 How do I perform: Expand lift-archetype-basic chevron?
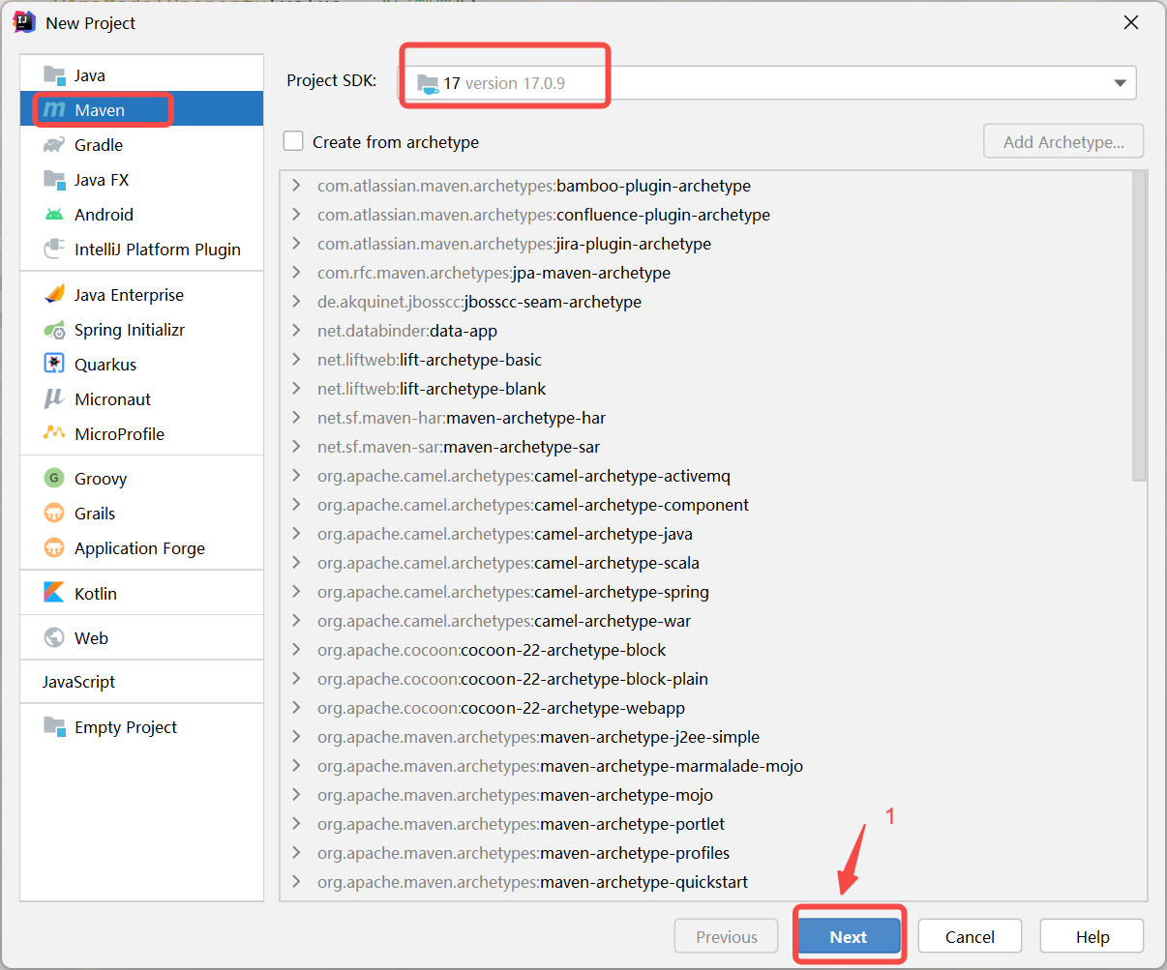tap(297, 360)
